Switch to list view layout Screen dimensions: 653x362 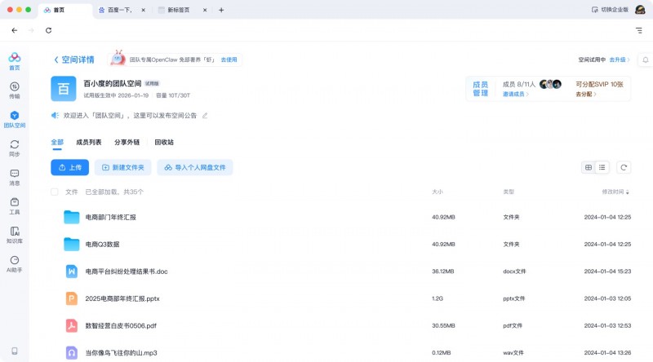(602, 167)
